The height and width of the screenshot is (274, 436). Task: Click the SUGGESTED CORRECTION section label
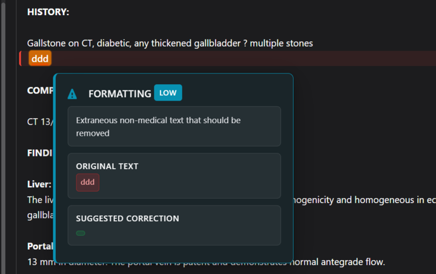127,218
